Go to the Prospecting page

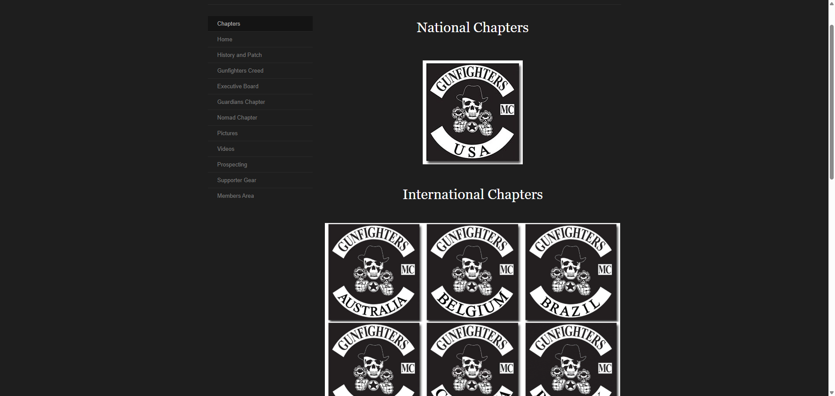point(260,164)
